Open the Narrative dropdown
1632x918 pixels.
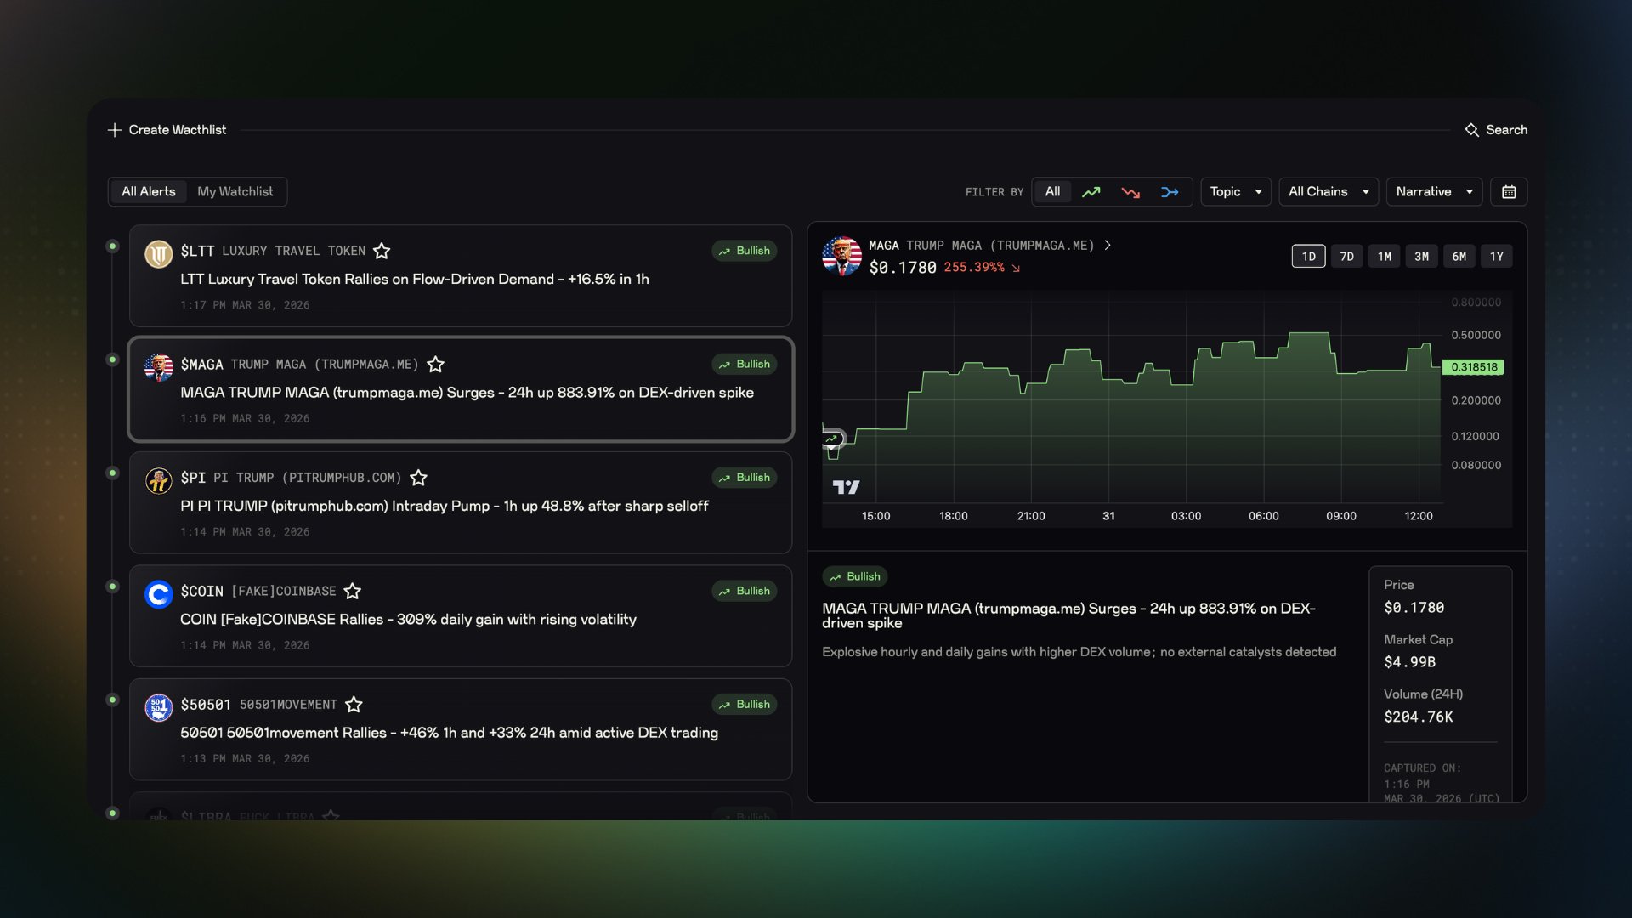[1433, 192]
